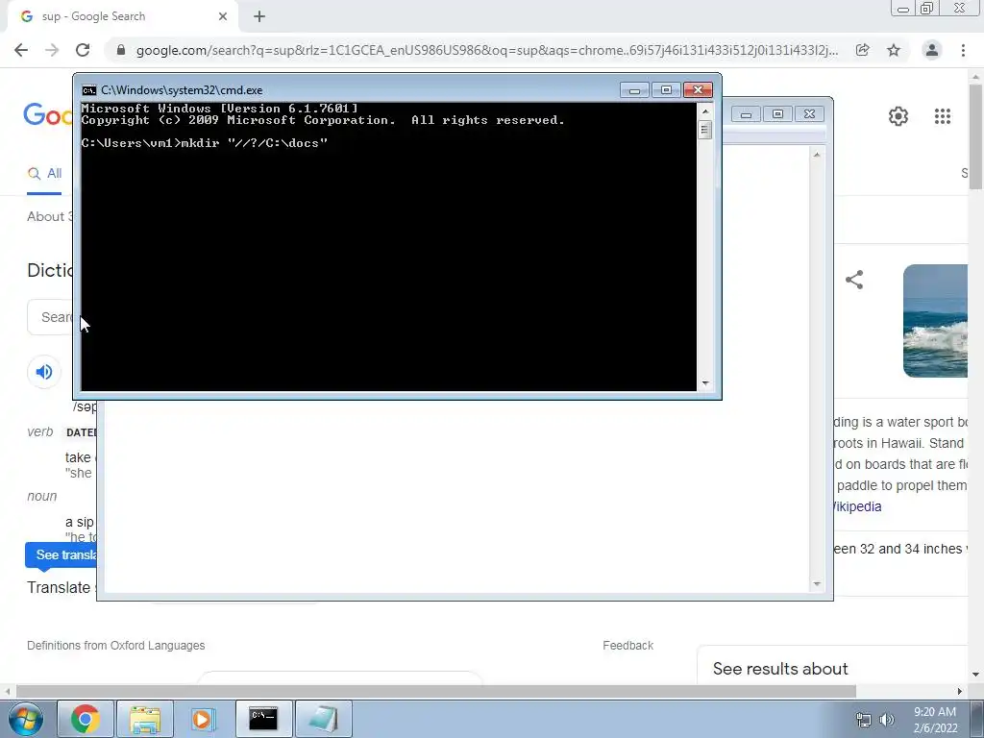
Task: Open Google search settings gear
Action: pos(898,116)
